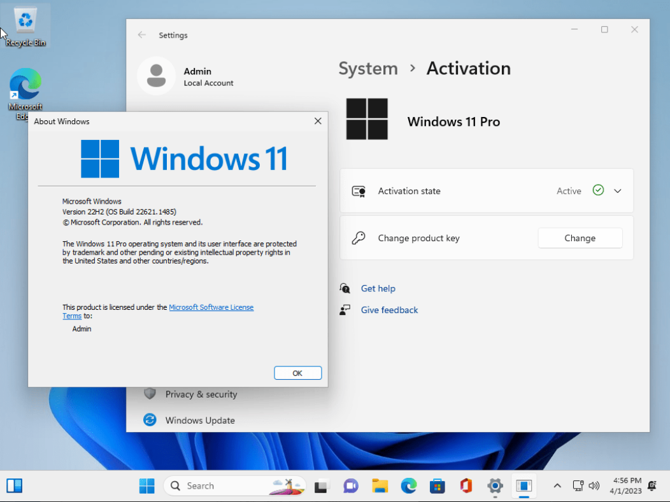Viewport: 670px width, 502px height.
Task: Click the Windows Update sync icon
Action: 150,420
